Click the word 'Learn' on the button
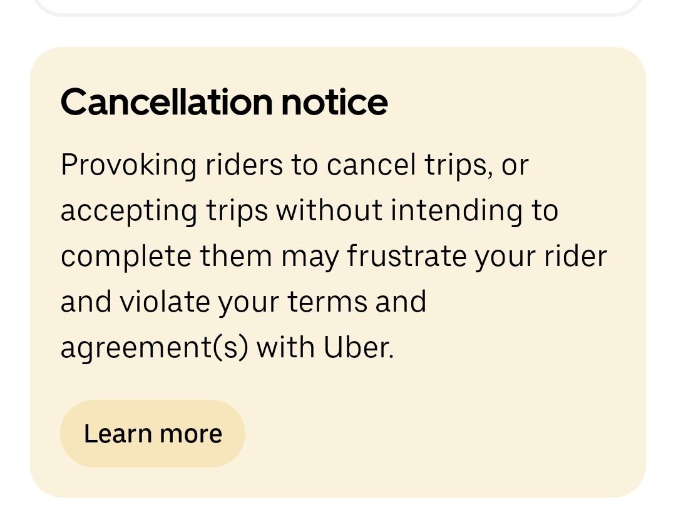The image size is (676, 510). tap(118, 434)
